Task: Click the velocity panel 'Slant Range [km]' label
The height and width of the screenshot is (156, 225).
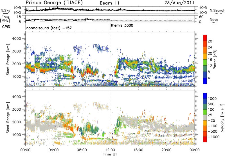Action: [x=8, y=117]
